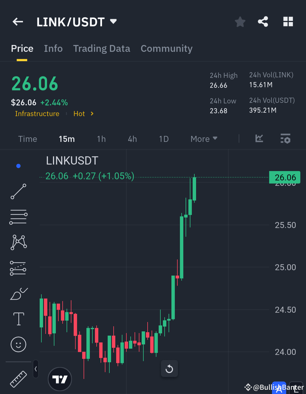Open the chart type selector icon
Screen dimensions: 306x394
[259, 139]
